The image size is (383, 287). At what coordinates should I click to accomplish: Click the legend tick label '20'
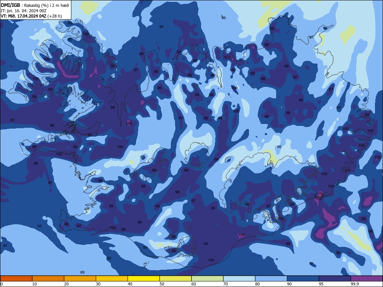point(66,284)
